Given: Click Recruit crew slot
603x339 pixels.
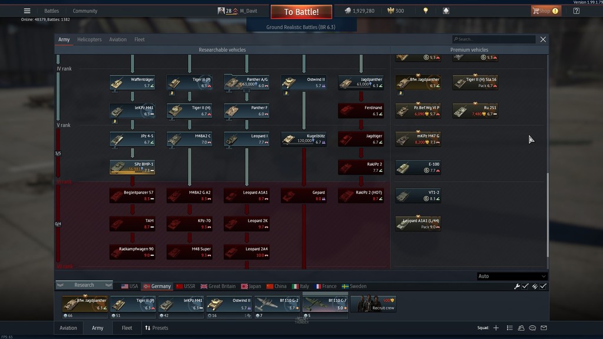Looking at the screenshot, I should (373, 304).
